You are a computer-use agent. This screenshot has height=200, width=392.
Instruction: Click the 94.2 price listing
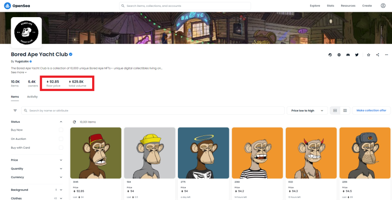(239, 191)
